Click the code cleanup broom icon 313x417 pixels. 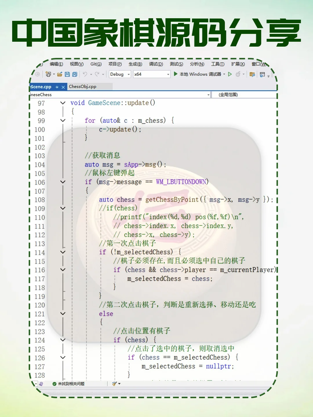coord(114,384)
